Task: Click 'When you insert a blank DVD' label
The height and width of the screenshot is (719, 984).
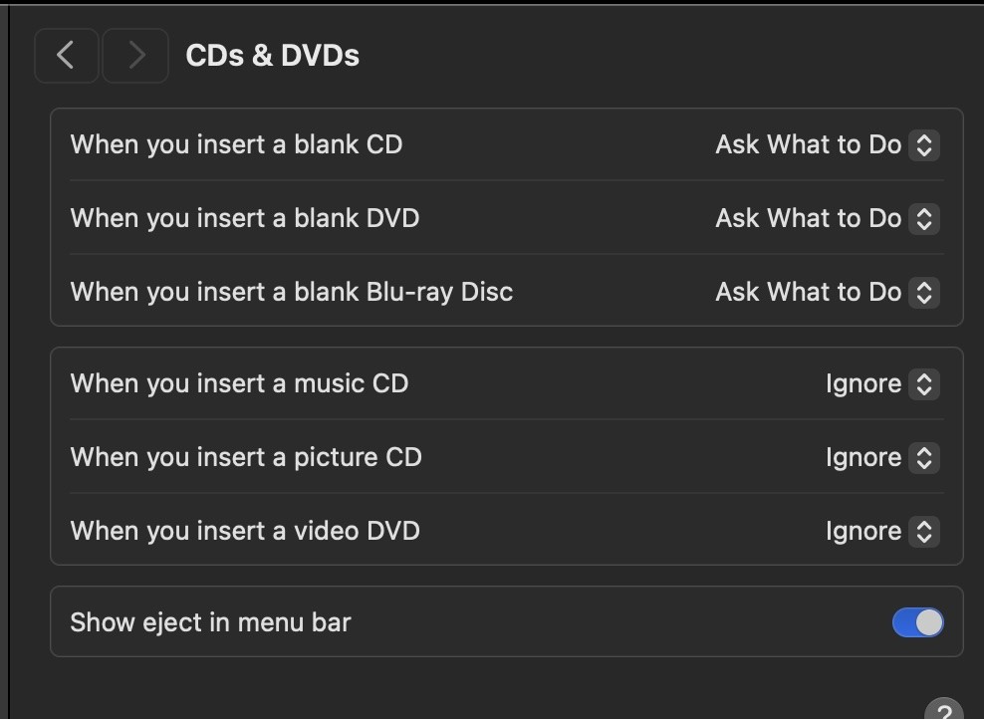Action: point(245,218)
